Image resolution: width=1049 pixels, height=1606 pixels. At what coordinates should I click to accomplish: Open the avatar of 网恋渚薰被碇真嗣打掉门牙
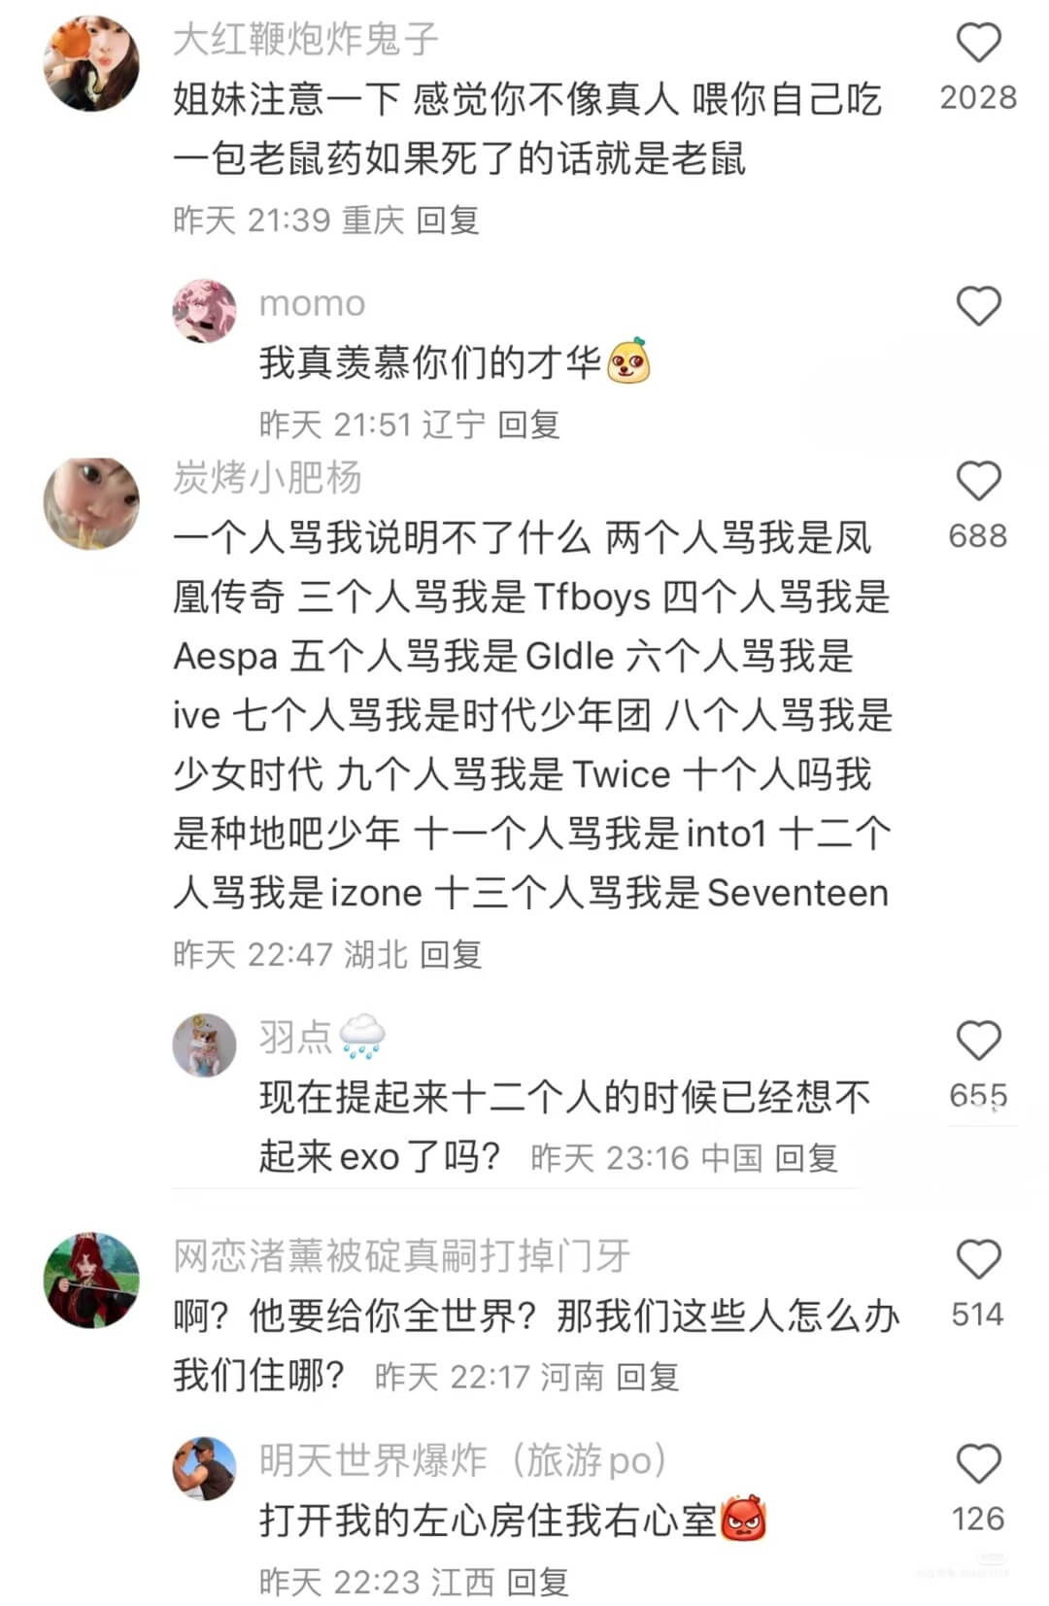point(92,1281)
